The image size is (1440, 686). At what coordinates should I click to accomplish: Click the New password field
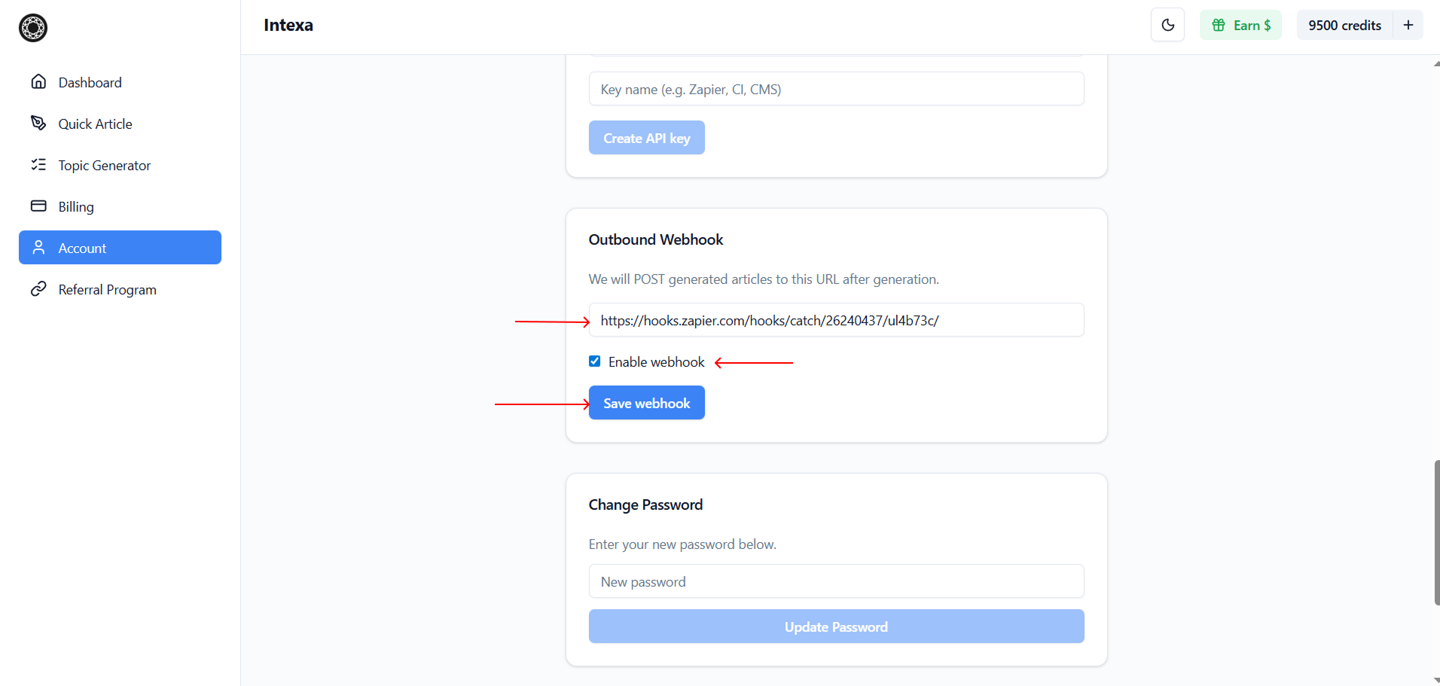click(x=836, y=581)
